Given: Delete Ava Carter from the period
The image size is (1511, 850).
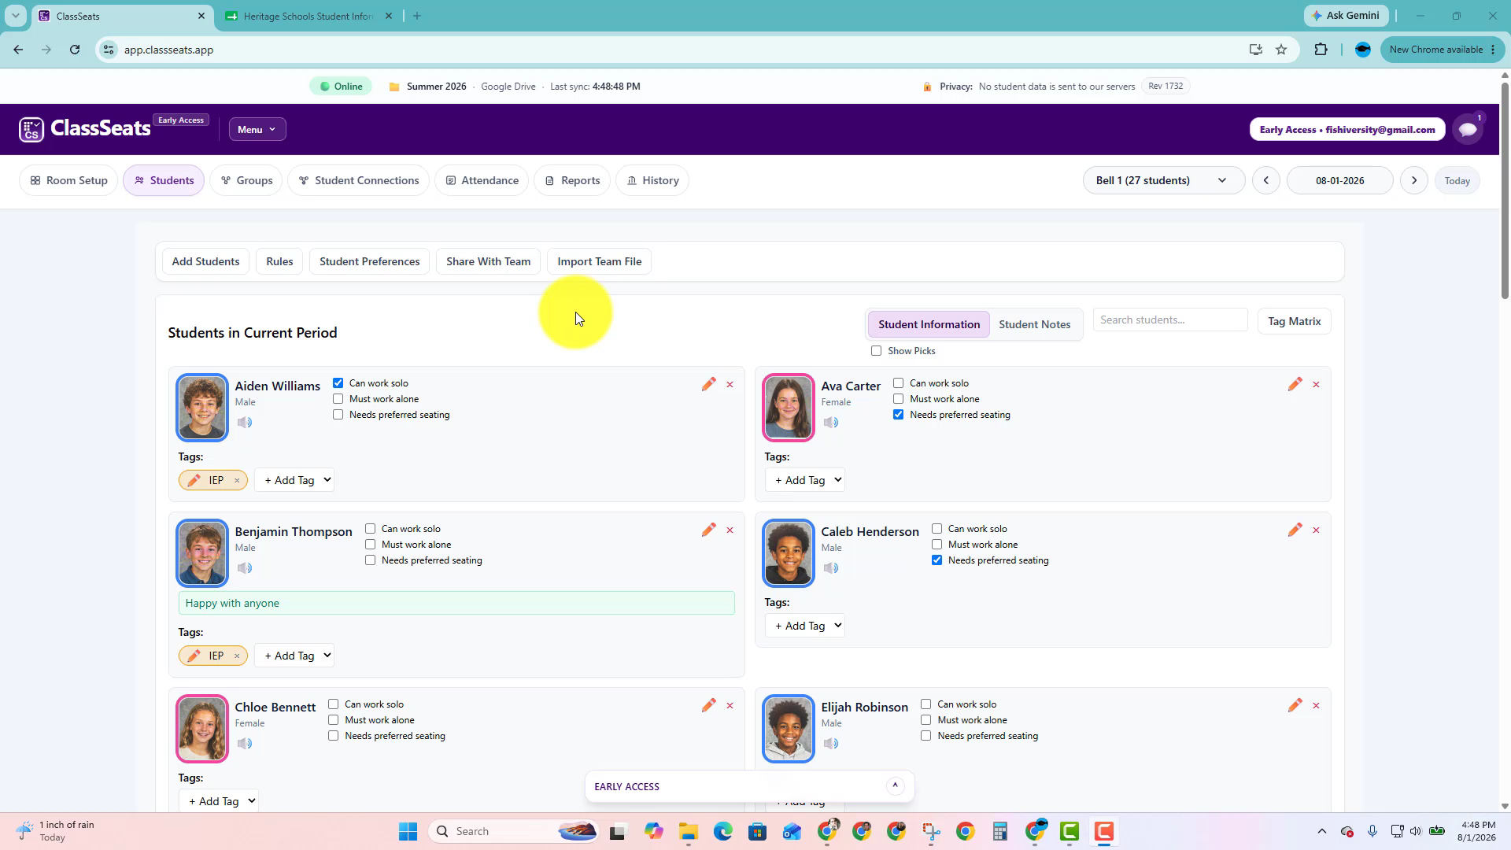Looking at the screenshot, I should tap(1316, 385).
